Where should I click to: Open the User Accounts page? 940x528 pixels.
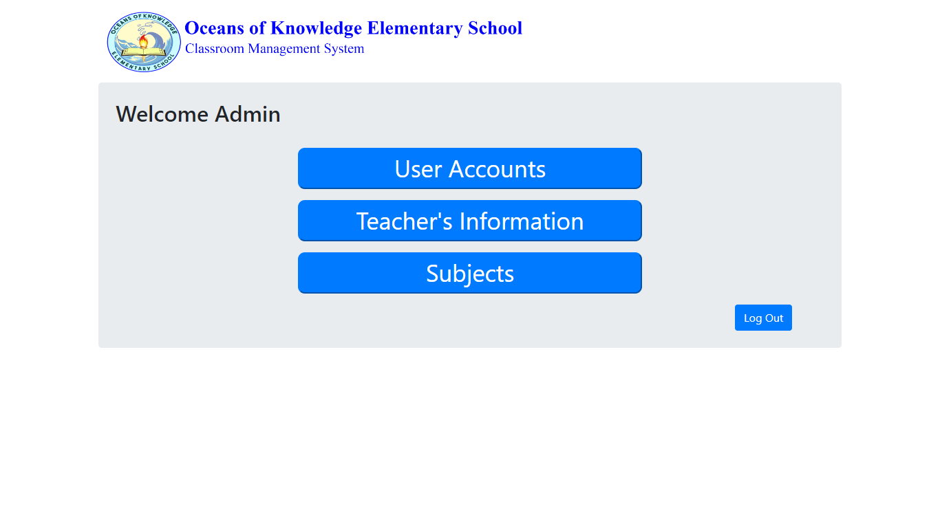tap(470, 168)
